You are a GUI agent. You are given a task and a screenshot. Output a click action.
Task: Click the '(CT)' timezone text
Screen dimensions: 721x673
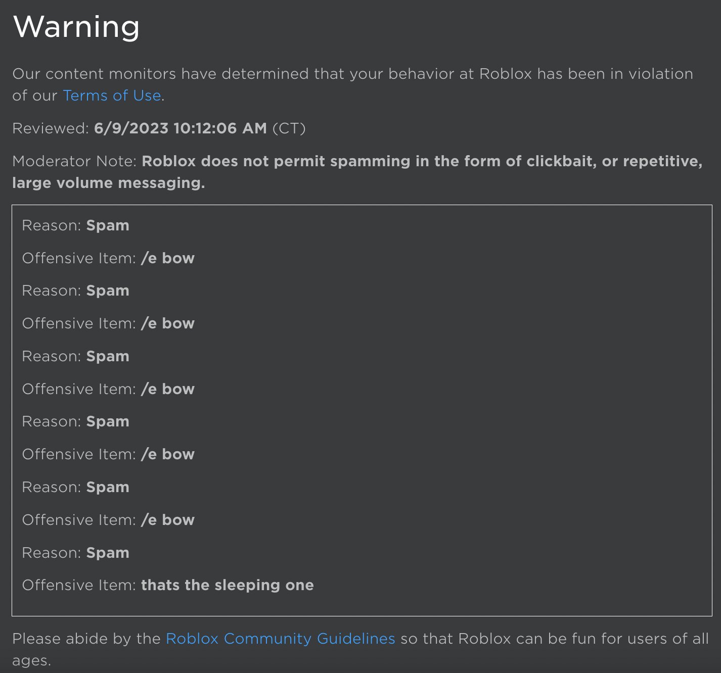click(289, 128)
